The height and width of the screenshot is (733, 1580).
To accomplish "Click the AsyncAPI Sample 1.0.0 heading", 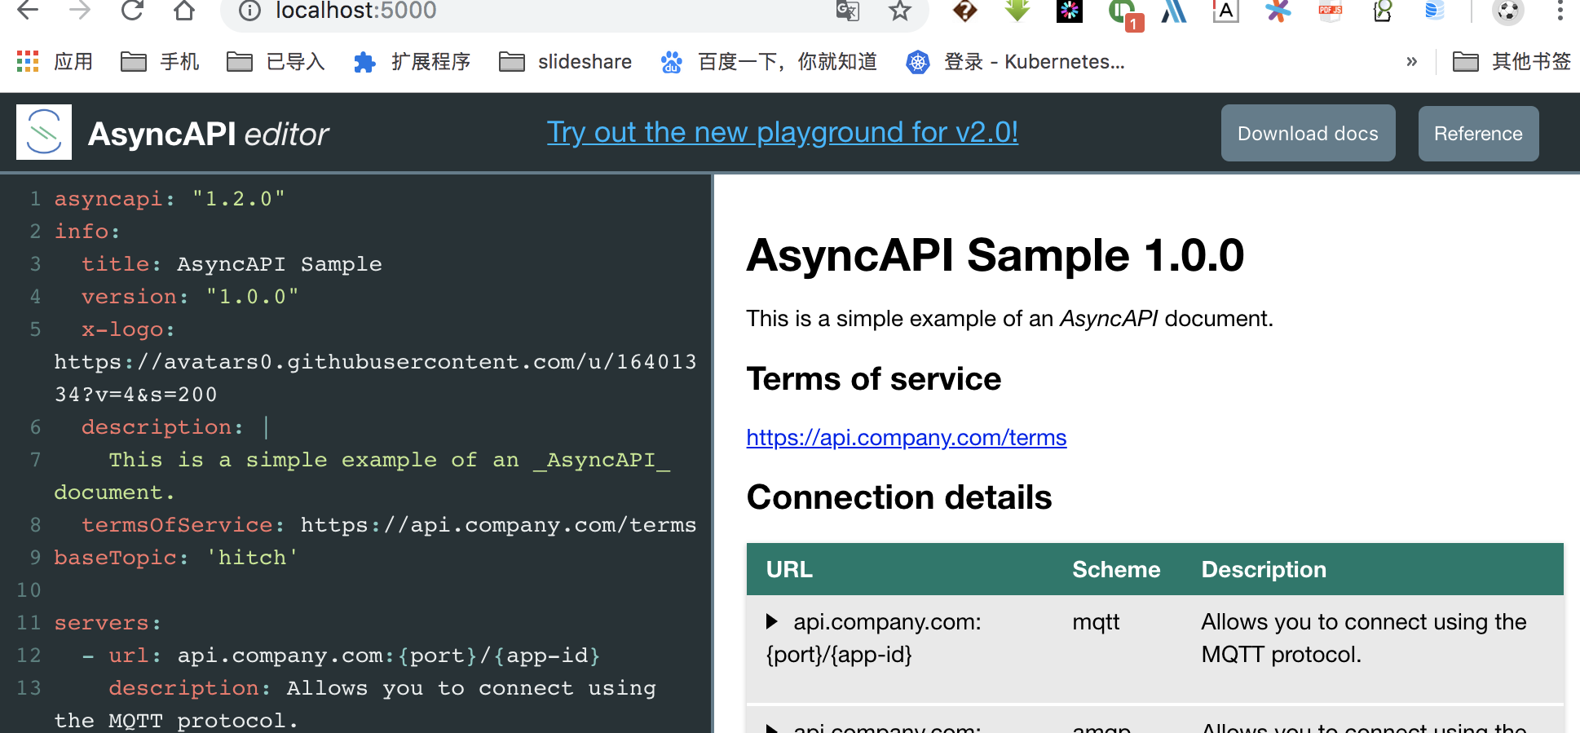I will coord(995,255).
